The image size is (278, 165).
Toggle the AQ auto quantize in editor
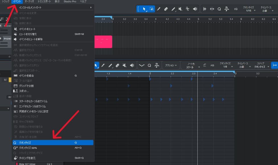[212, 65]
